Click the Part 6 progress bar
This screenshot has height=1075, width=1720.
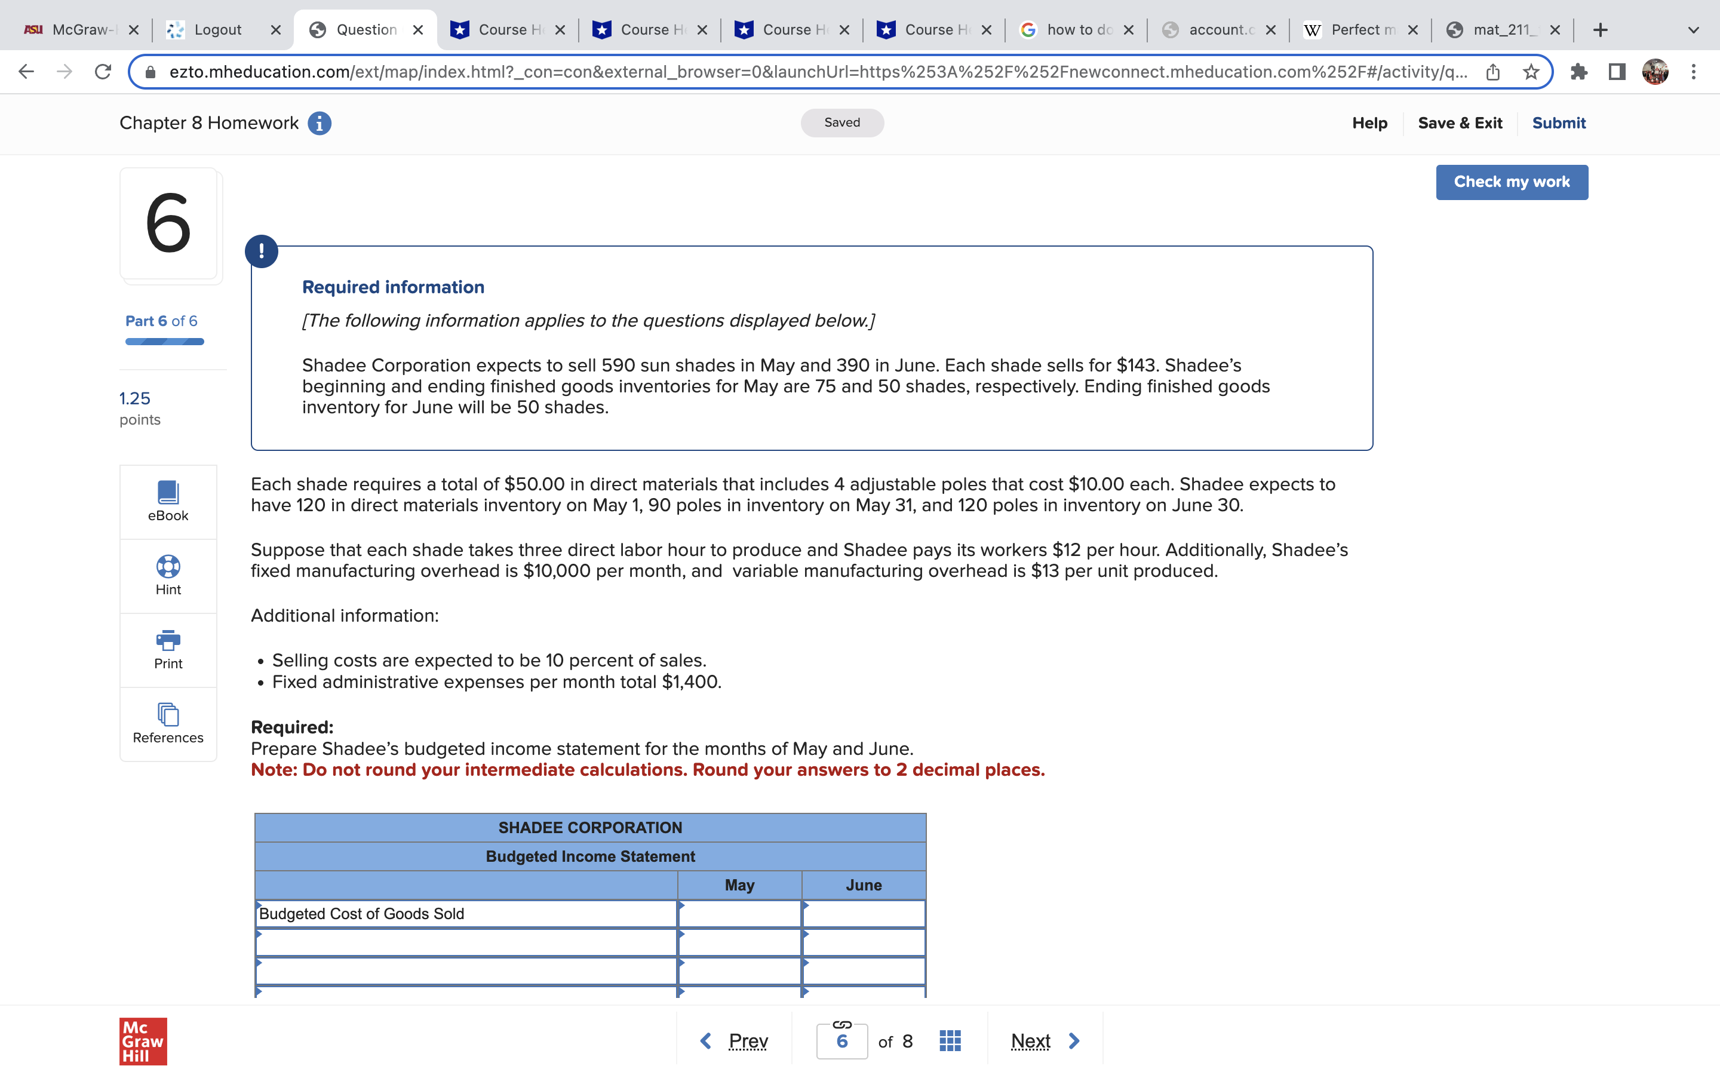coord(164,342)
